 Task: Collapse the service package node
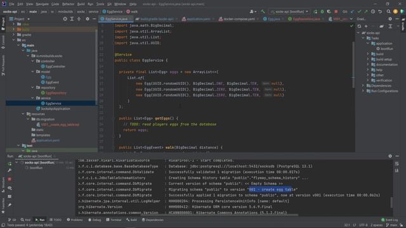(x=32, y=98)
